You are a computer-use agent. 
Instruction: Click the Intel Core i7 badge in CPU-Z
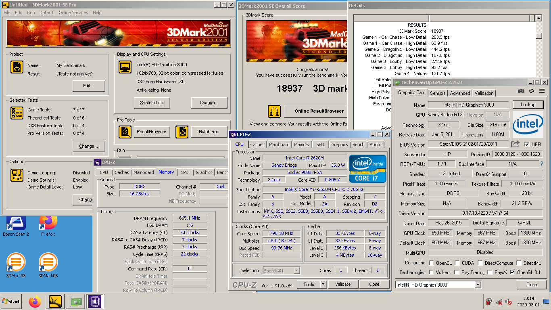coord(367,168)
